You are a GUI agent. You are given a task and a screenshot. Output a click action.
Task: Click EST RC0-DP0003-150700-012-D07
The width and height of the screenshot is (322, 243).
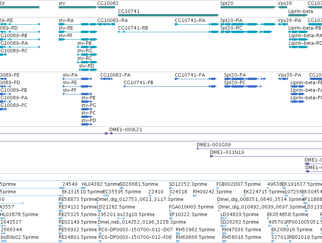coord(135,230)
